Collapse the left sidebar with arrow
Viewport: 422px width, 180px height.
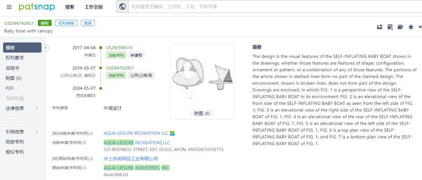(45, 48)
